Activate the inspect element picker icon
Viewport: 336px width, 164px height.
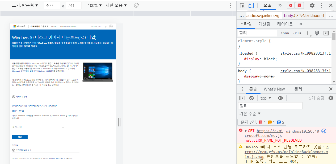pos(242,5)
